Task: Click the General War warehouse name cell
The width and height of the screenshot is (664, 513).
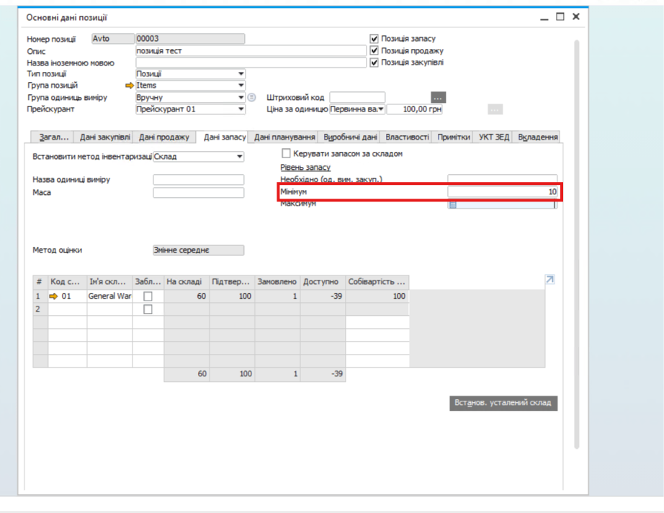Action: tap(109, 296)
